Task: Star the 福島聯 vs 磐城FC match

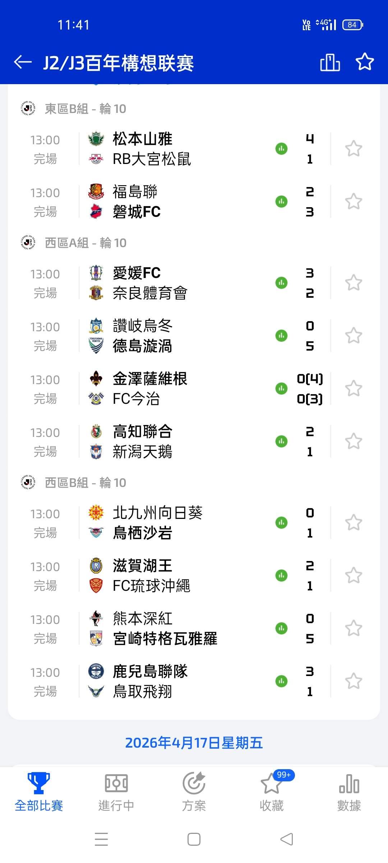Action: pos(354,201)
